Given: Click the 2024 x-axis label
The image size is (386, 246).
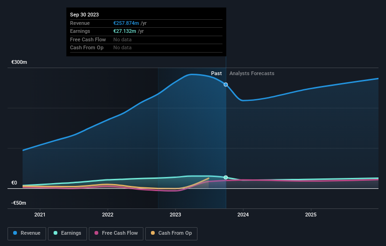Looking at the screenshot, I should tap(243, 215).
